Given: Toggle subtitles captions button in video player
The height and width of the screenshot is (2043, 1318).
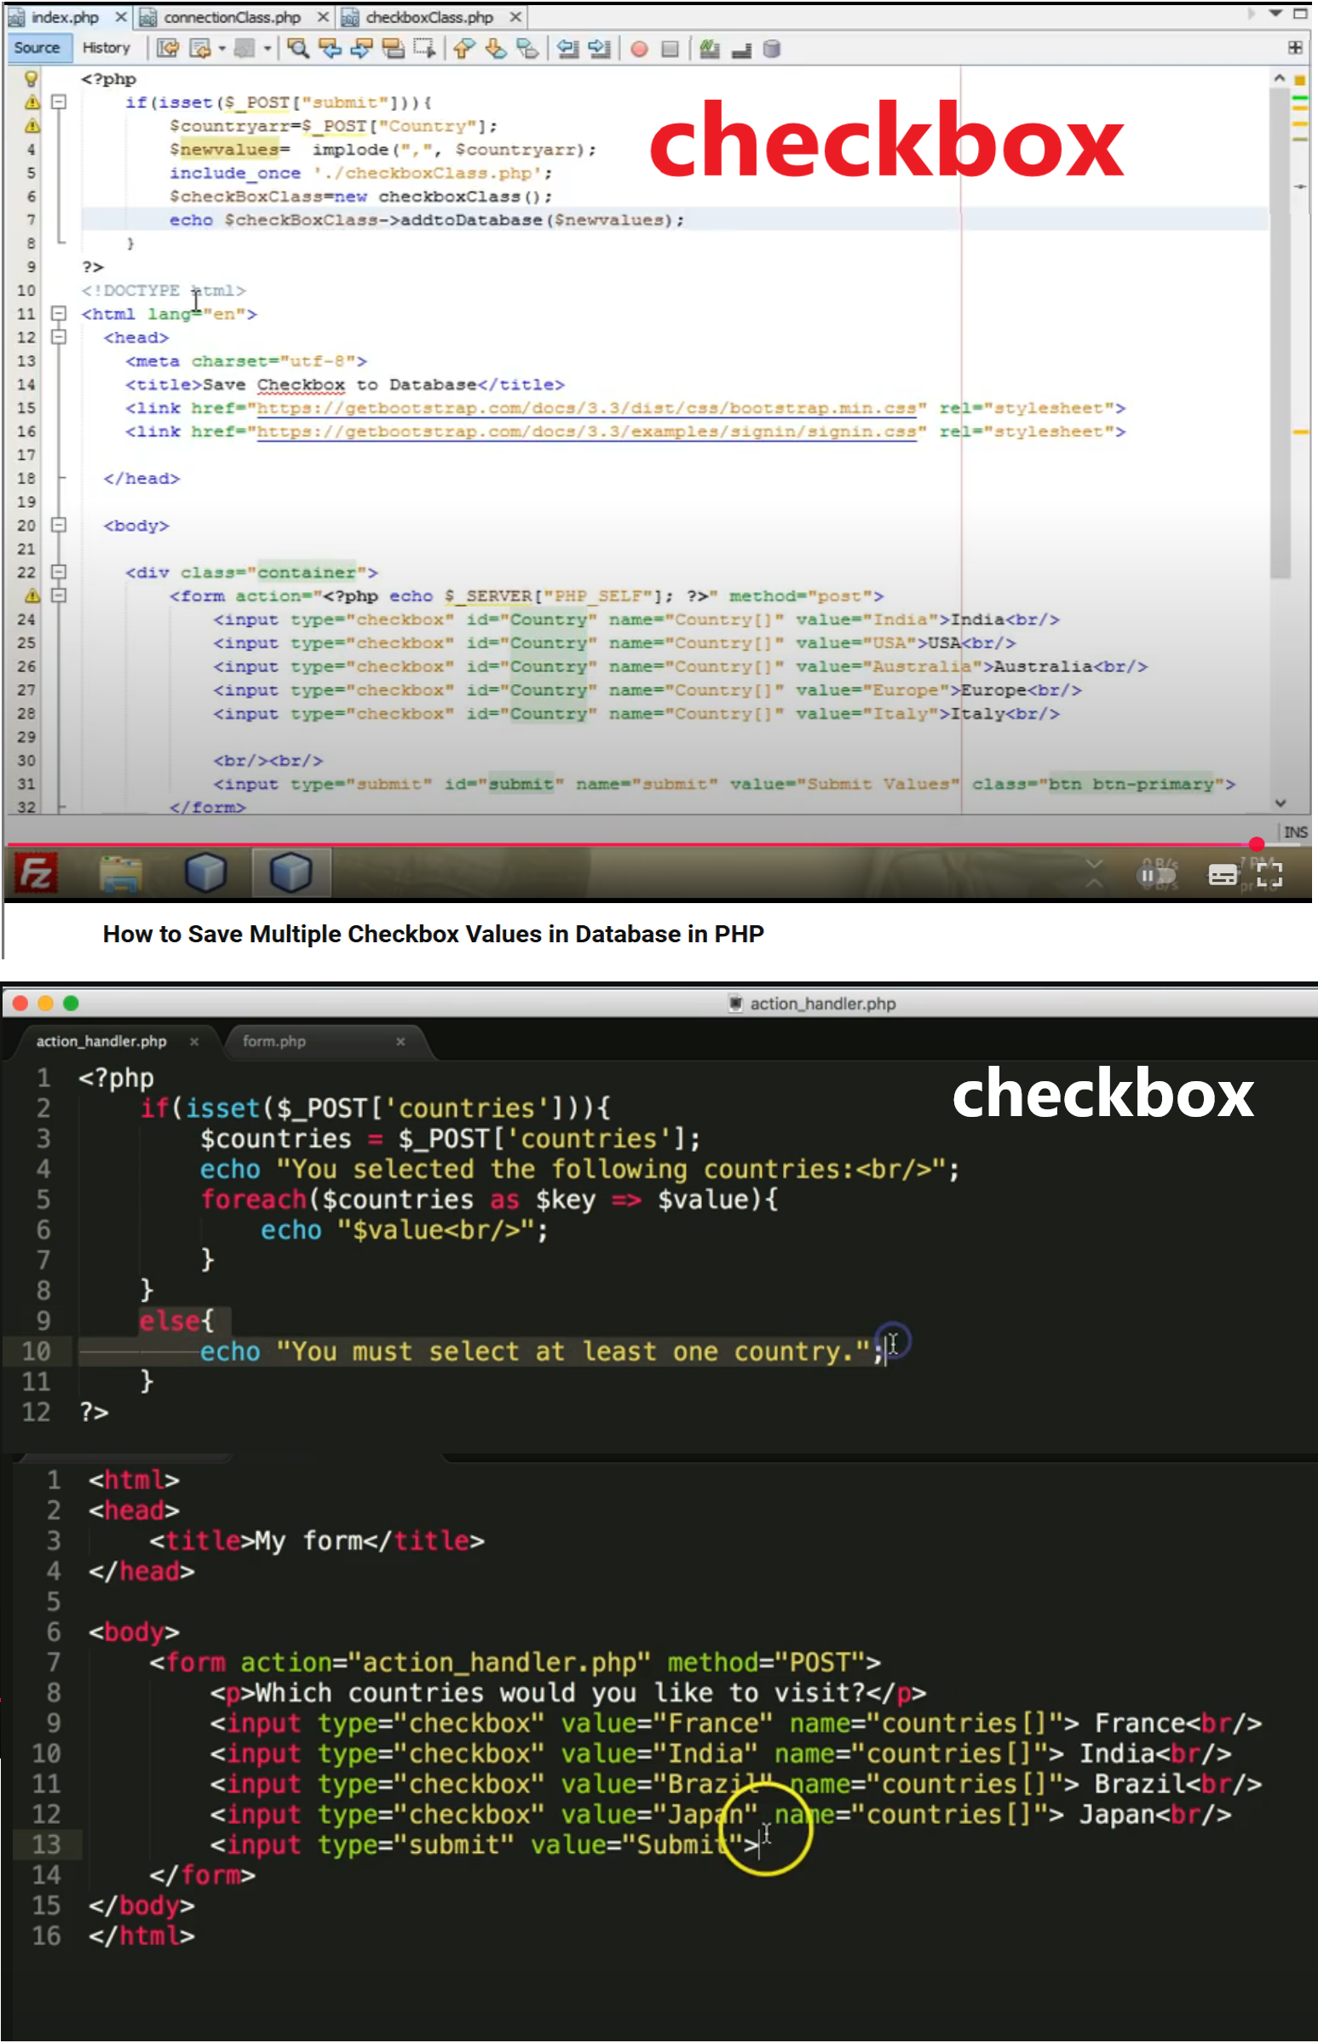Looking at the screenshot, I should (x=1221, y=874).
